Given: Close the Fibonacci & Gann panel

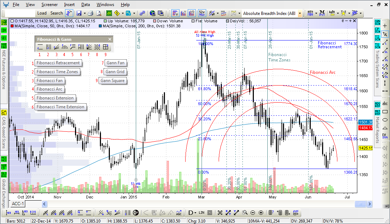Looking at the screenshot, I should point(110,39).
